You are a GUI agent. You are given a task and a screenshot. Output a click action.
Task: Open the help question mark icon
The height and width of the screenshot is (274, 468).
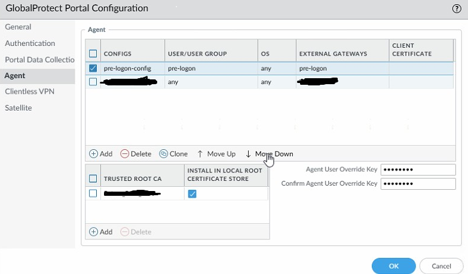tap(457, 8)
